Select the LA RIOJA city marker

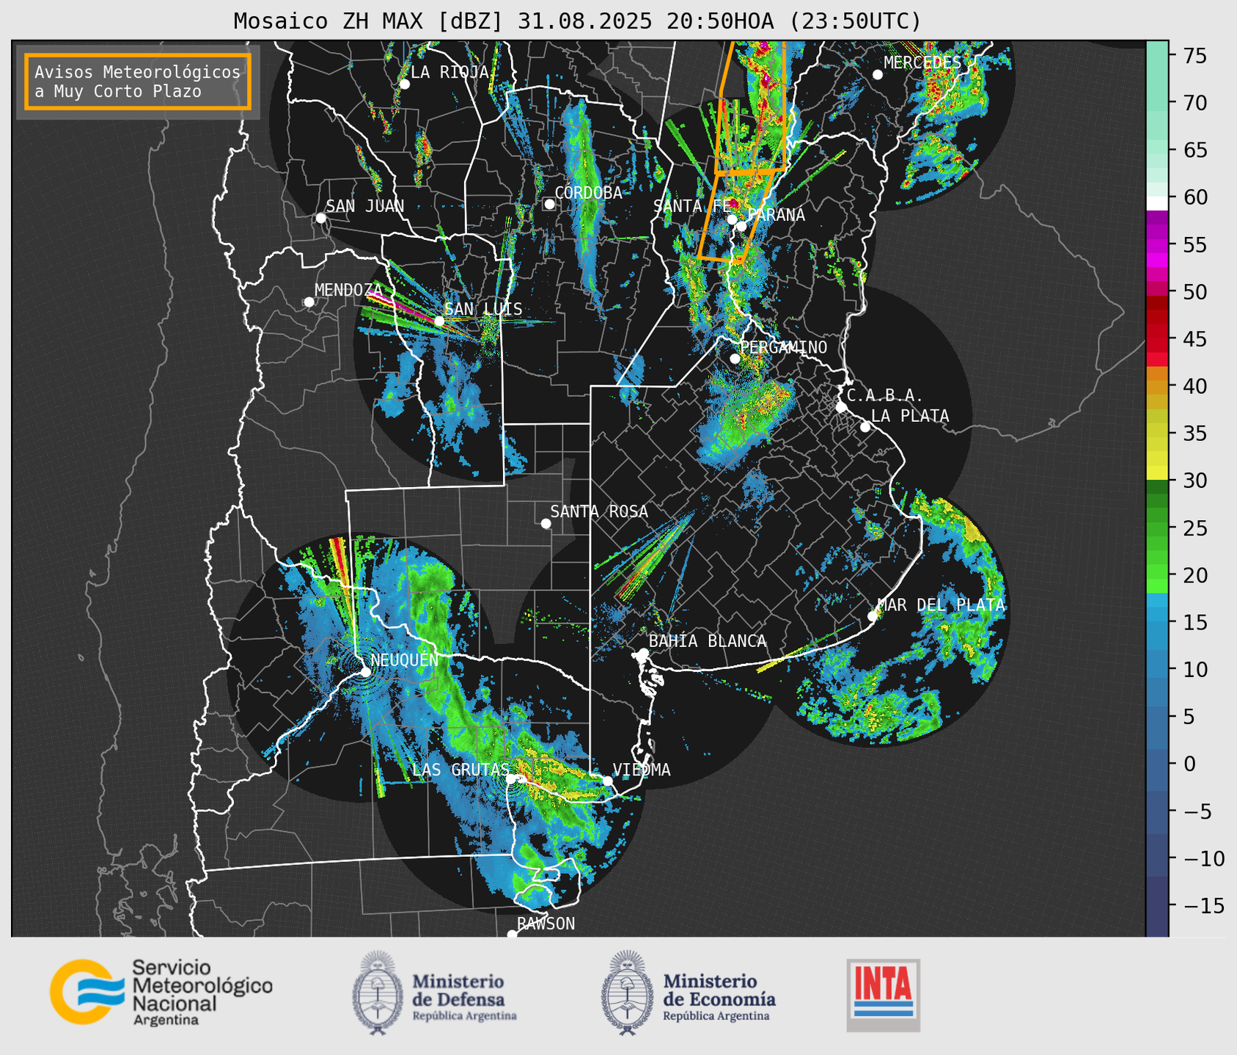(404, 84)
